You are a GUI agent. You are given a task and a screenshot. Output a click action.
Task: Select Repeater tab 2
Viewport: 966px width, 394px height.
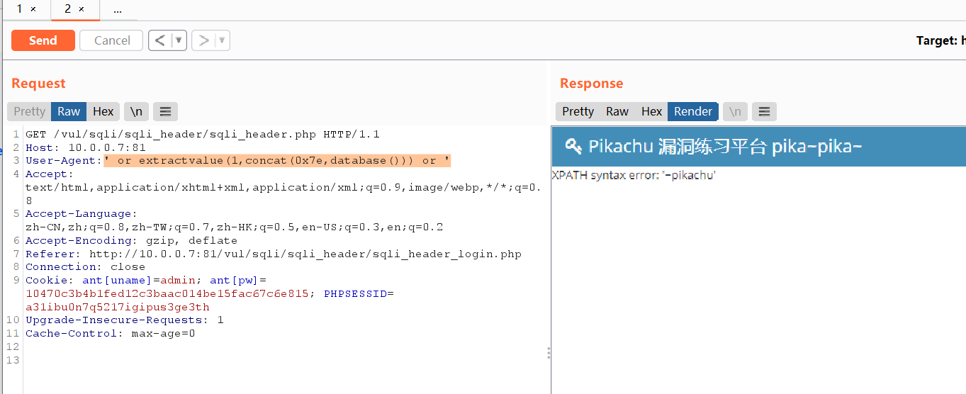(x=67, y=9)
